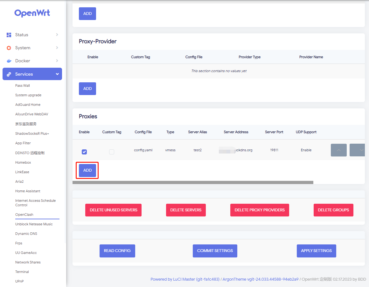Click DELETE PROXY PROVIDERS button

[260, 210]
